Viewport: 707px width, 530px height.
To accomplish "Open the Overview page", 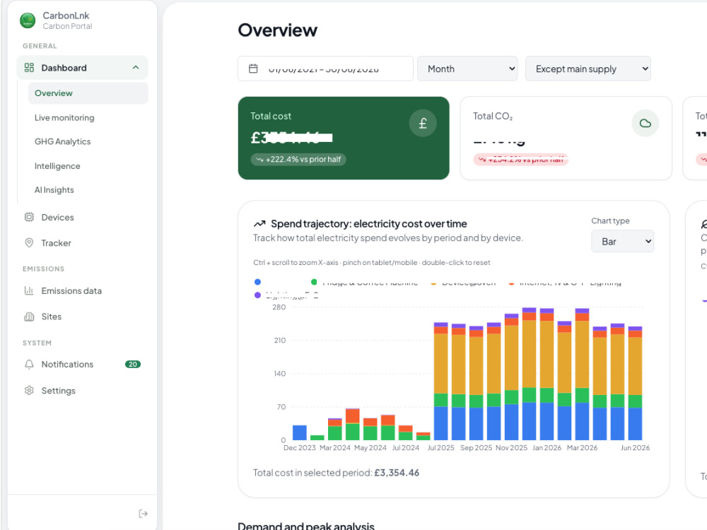I will pyautogui.click(x=88, y=93).
